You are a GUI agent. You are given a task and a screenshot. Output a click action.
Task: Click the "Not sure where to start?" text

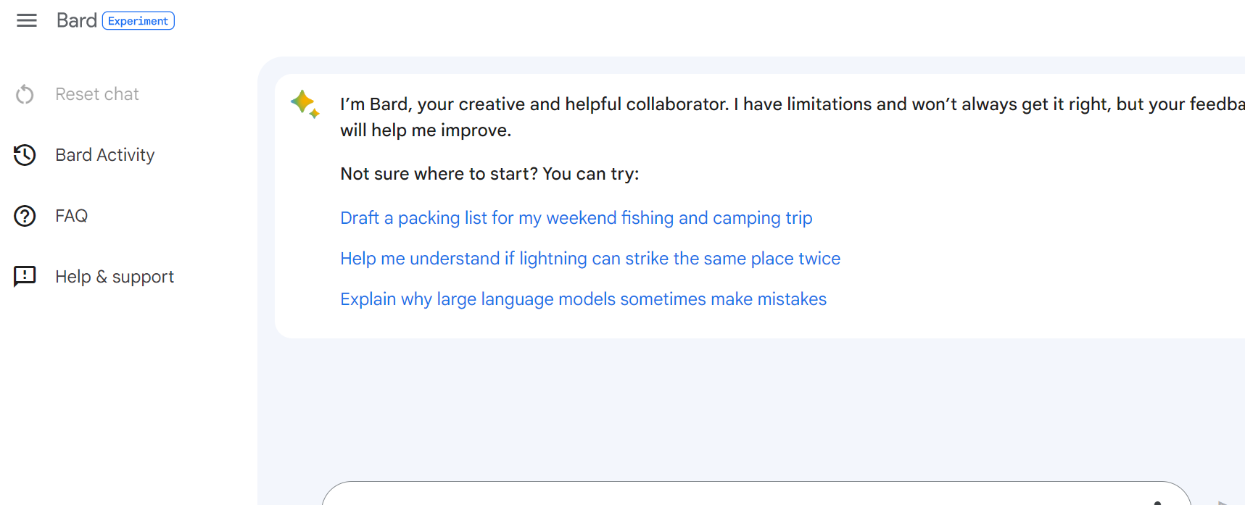[489, 174]
